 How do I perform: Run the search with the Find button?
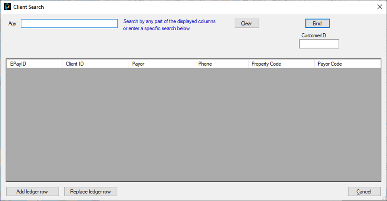317,23
